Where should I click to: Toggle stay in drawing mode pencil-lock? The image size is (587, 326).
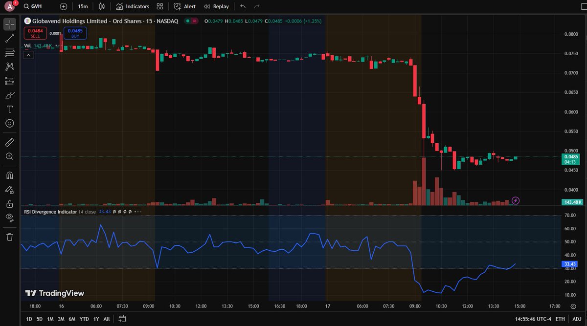pos(9,190)
